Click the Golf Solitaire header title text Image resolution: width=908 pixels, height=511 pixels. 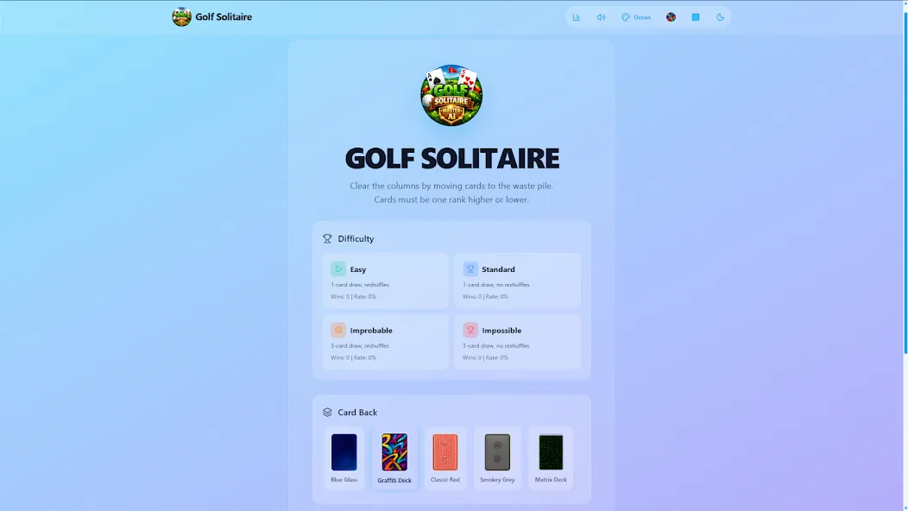[224, 16]
